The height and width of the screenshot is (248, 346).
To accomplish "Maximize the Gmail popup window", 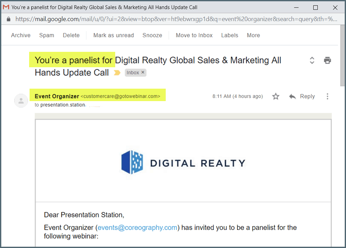I will point(316,8).
